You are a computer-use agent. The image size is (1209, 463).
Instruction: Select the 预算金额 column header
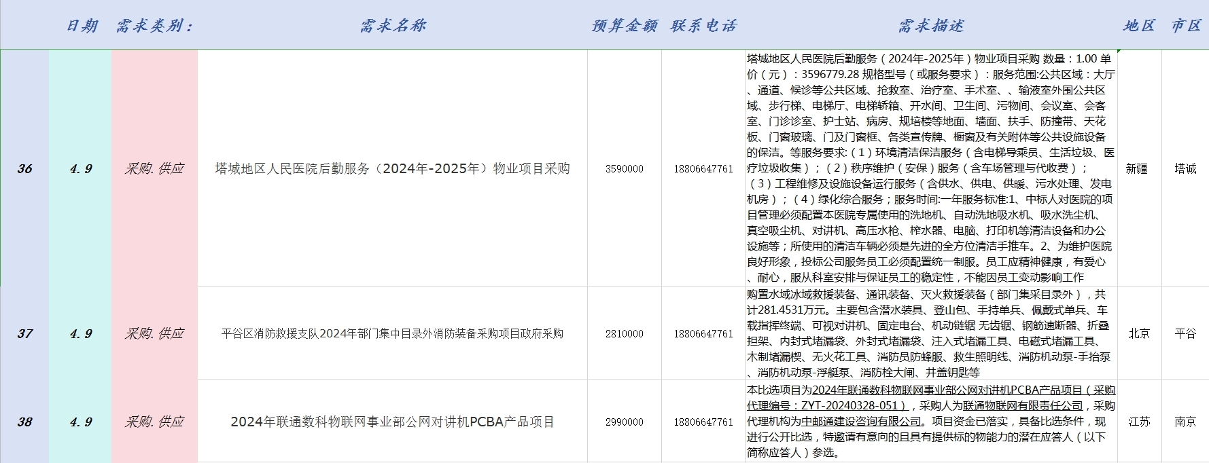click(x=624, y=26)
